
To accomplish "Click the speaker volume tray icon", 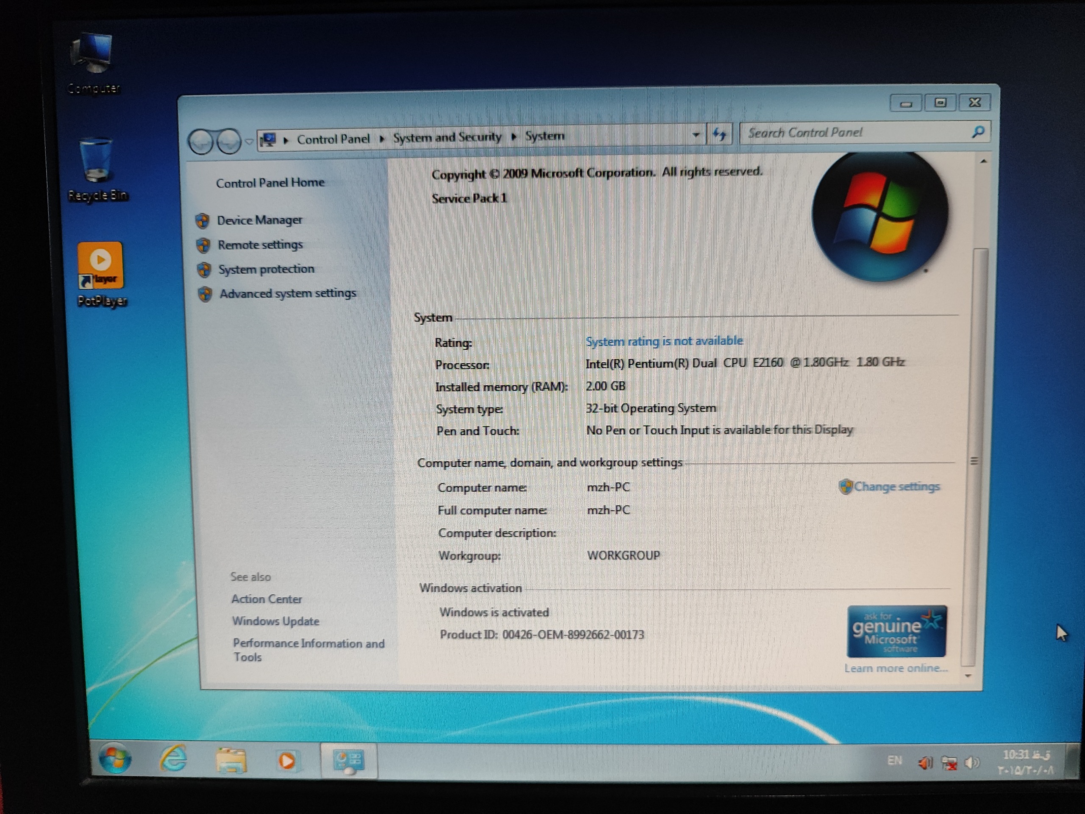I will coord(972,762).
